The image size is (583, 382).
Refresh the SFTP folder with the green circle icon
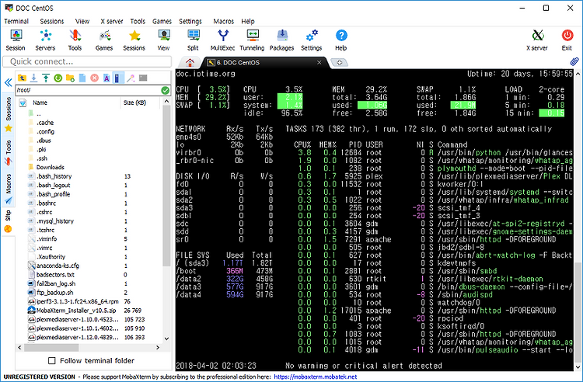[58, 78]
